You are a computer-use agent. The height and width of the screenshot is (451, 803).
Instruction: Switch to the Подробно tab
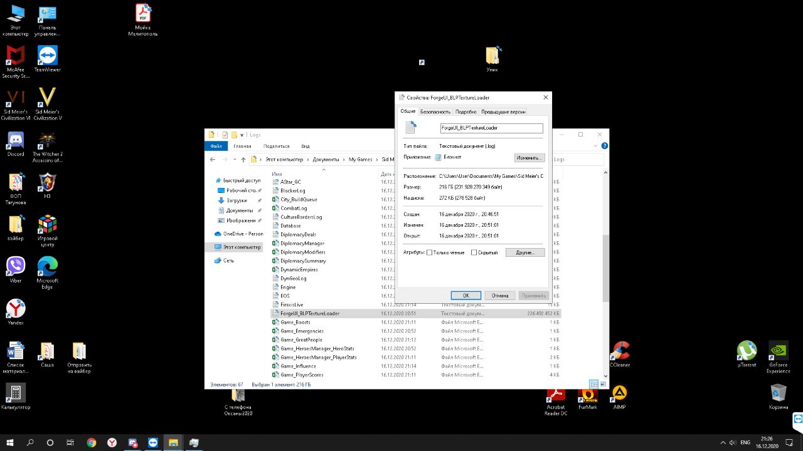pyautogui.click(x=466, y=111)
